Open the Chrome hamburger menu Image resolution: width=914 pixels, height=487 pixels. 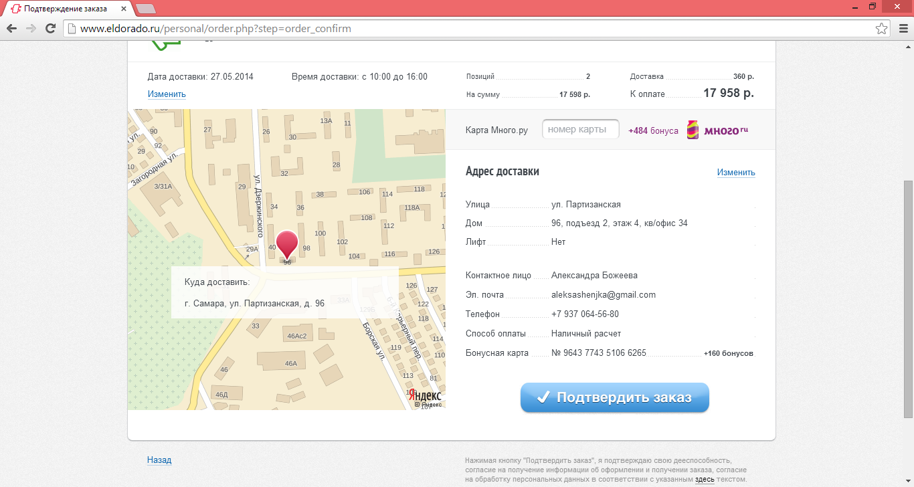pyautogui.click(x=902, y=29)
